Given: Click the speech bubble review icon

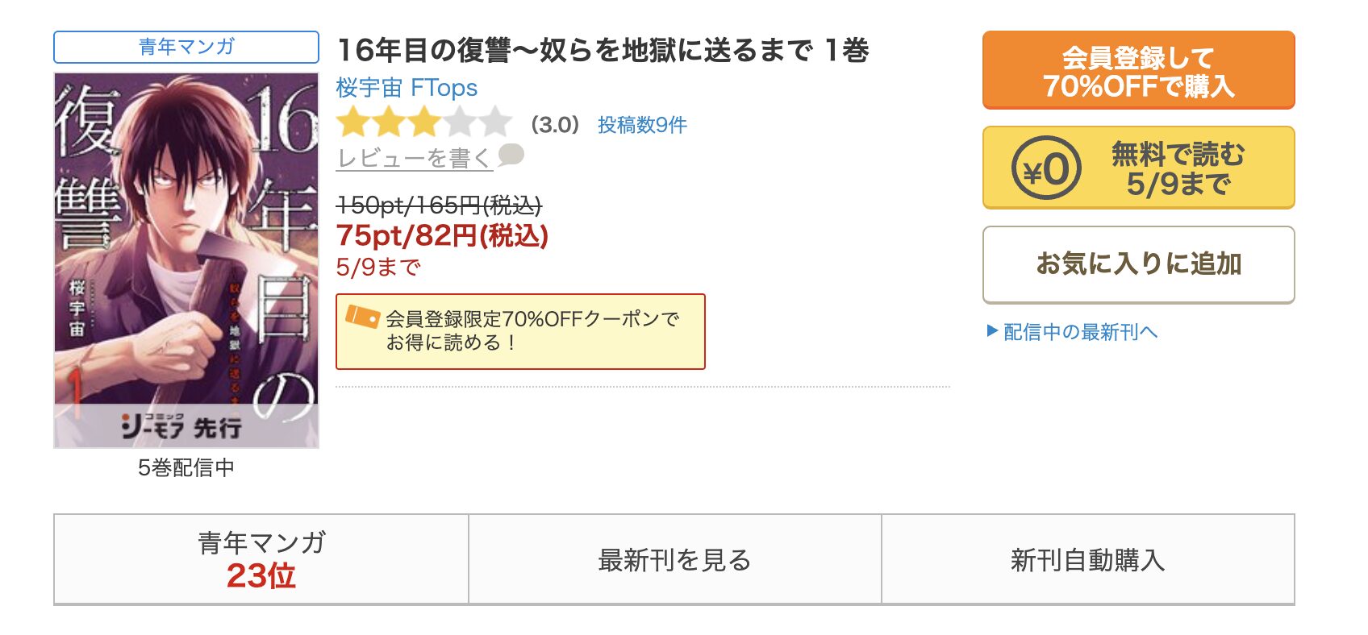Looking at the screenshot, I should (511, 155).
